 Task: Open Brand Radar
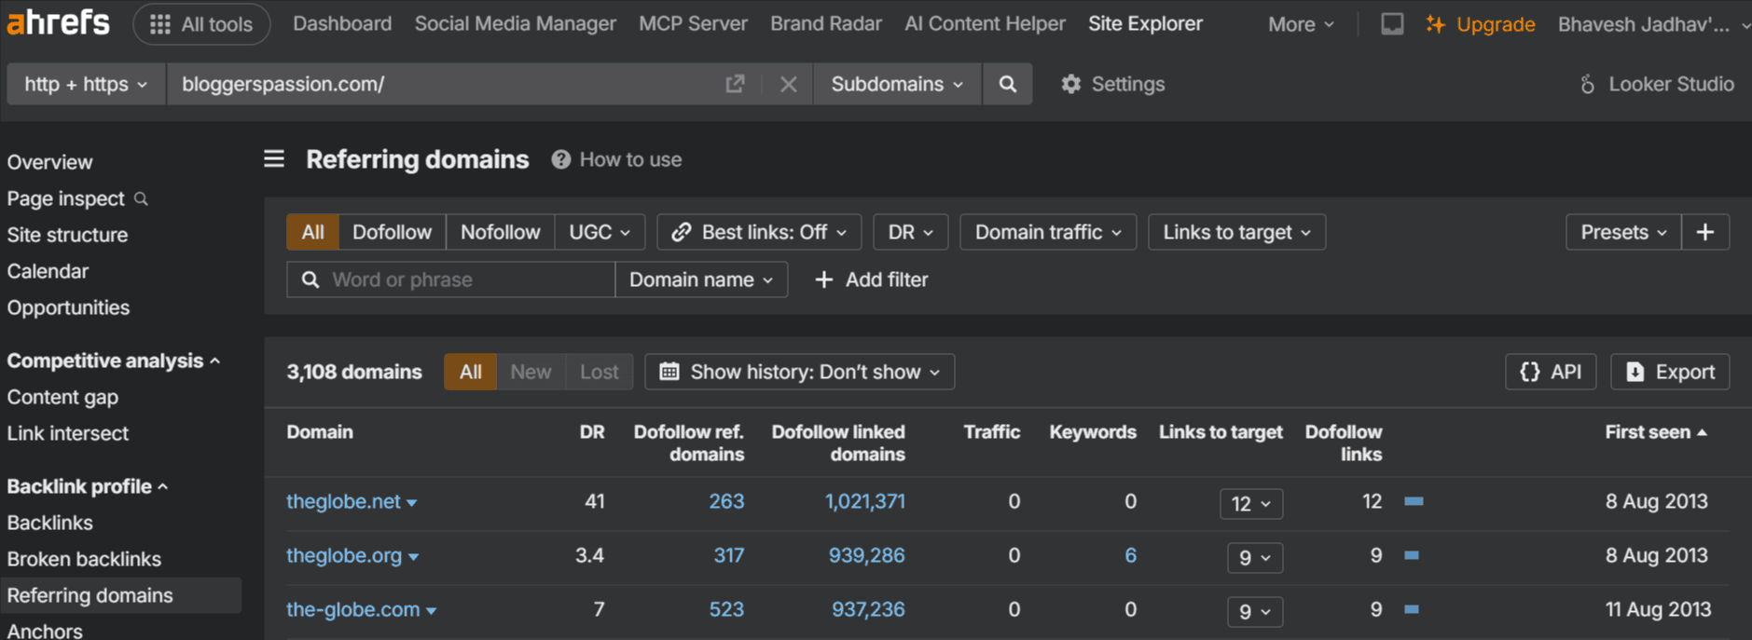[826, 24]
